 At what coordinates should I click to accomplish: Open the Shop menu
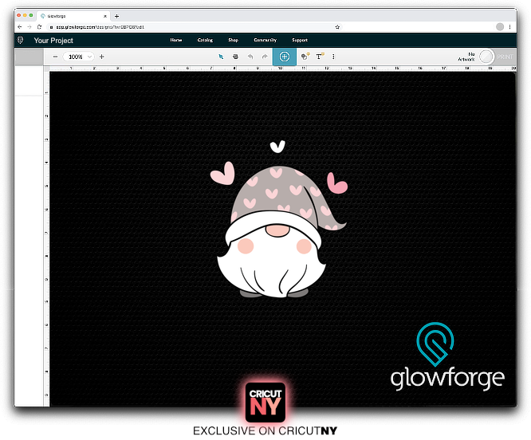pyautogui.click(x=233, y=40)
